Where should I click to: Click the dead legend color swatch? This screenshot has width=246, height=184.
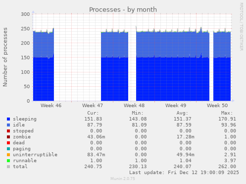click(x=8, y=143)
